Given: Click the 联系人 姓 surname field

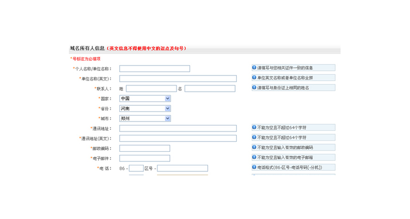Looking at the screenshot, I should pos(151,89).
